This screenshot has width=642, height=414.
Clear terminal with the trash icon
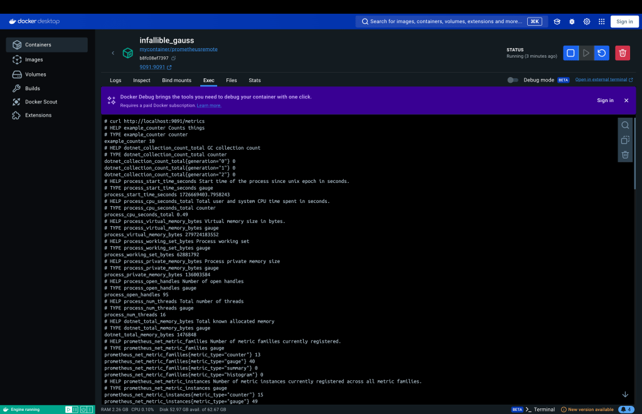(x=625, y=155)
